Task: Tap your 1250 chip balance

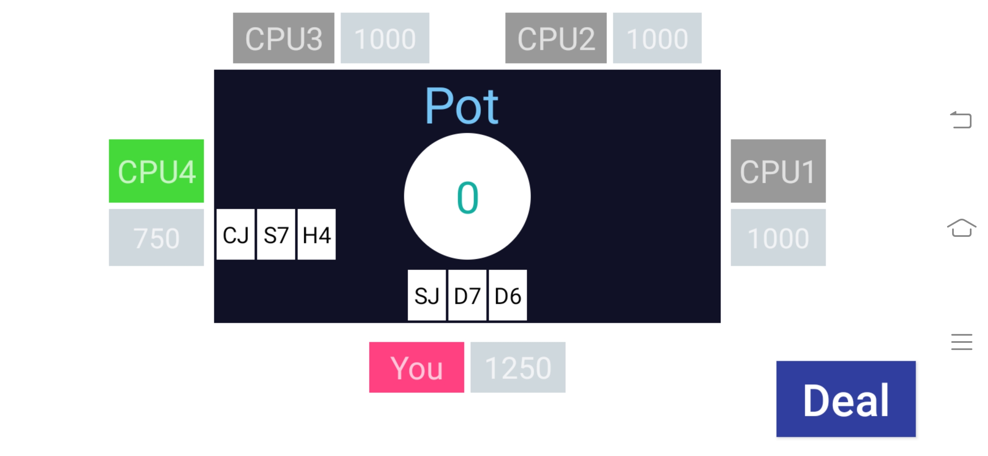Action: pos(518,367)
